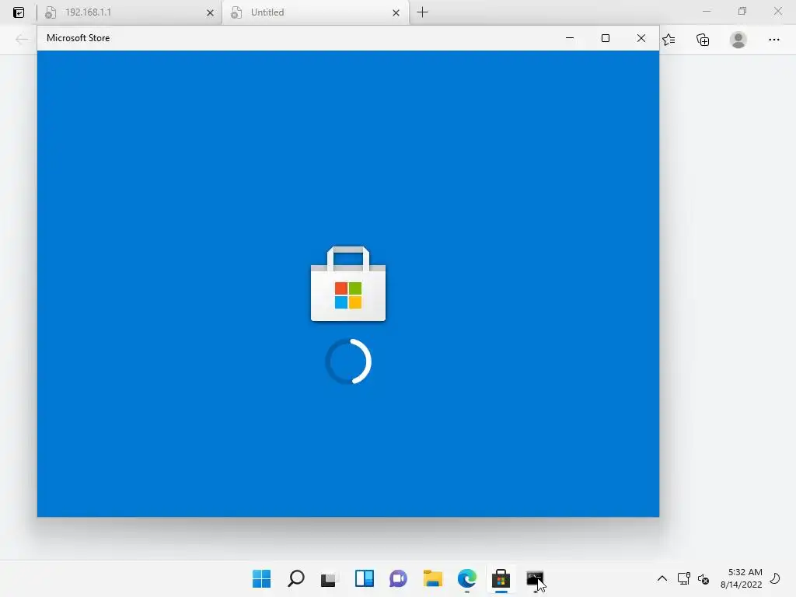The width and height of the screenshot is (796, 597).
Task: Open network status tray icon
Action: point(684,578)
